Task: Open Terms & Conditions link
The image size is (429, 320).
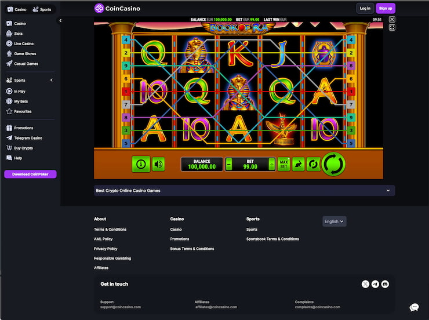Action: pos(110,229)
